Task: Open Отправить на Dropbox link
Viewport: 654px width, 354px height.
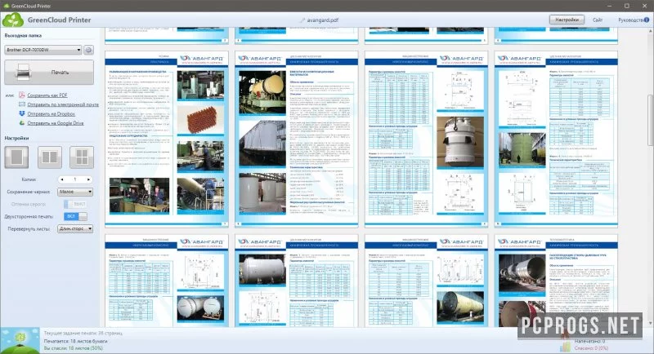Action: 51,113
